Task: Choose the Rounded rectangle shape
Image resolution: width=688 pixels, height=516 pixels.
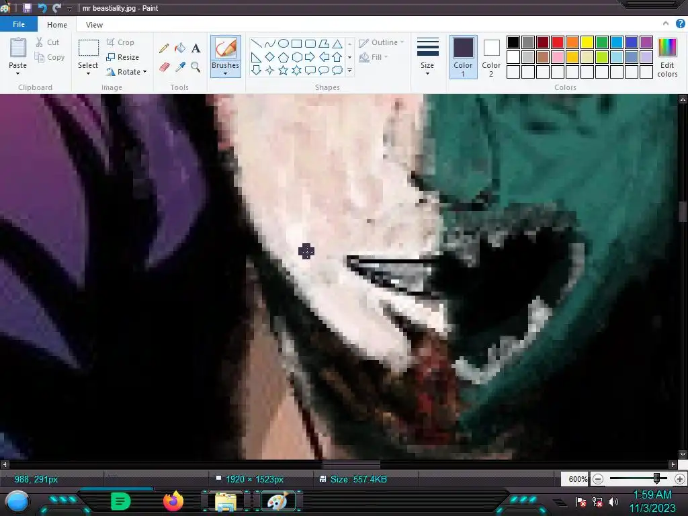Action: (310, 44)
